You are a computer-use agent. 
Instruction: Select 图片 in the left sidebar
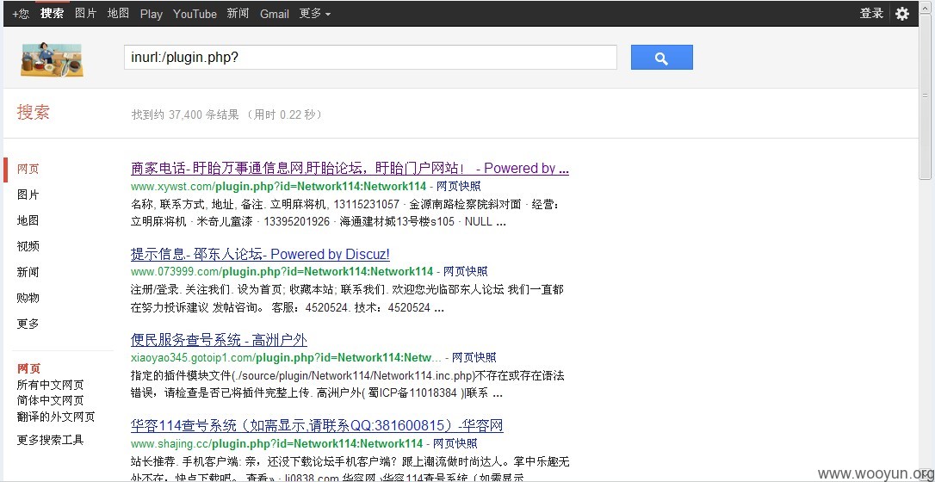[28, 195]
